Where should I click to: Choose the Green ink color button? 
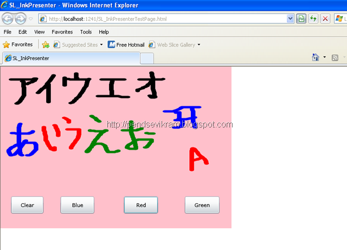(x=202, y=205)
